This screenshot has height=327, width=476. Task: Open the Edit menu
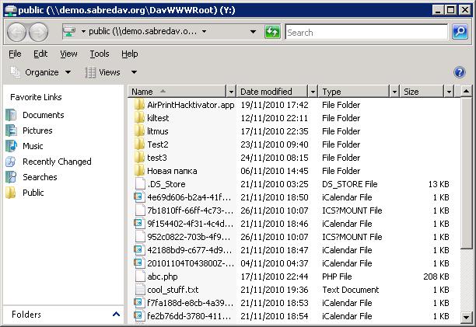point(40,54)
